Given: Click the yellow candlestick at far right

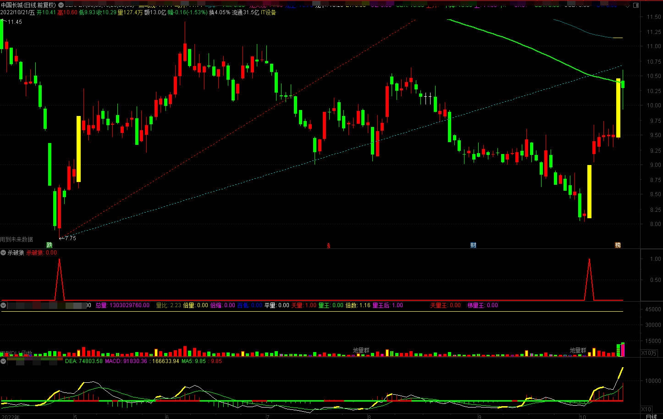Looking at the screenshot, I should point(618,108).
